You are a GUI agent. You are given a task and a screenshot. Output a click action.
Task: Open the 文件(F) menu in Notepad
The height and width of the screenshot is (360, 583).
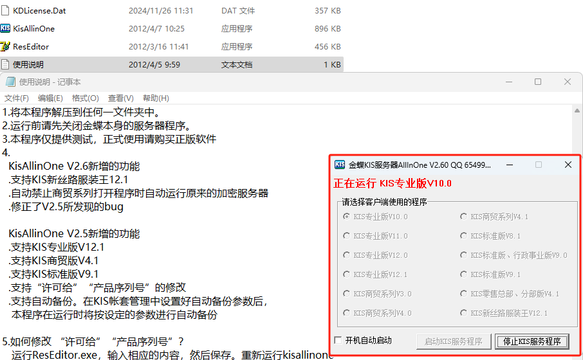[x=16, y=98]
